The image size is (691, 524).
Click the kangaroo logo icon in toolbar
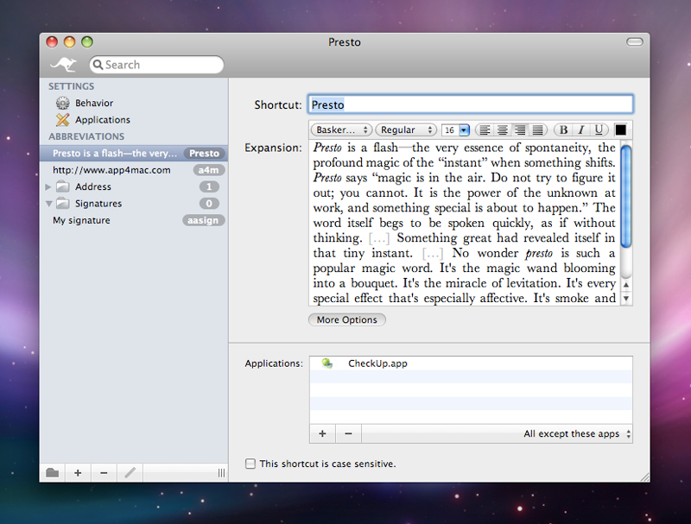pos(63,65)
